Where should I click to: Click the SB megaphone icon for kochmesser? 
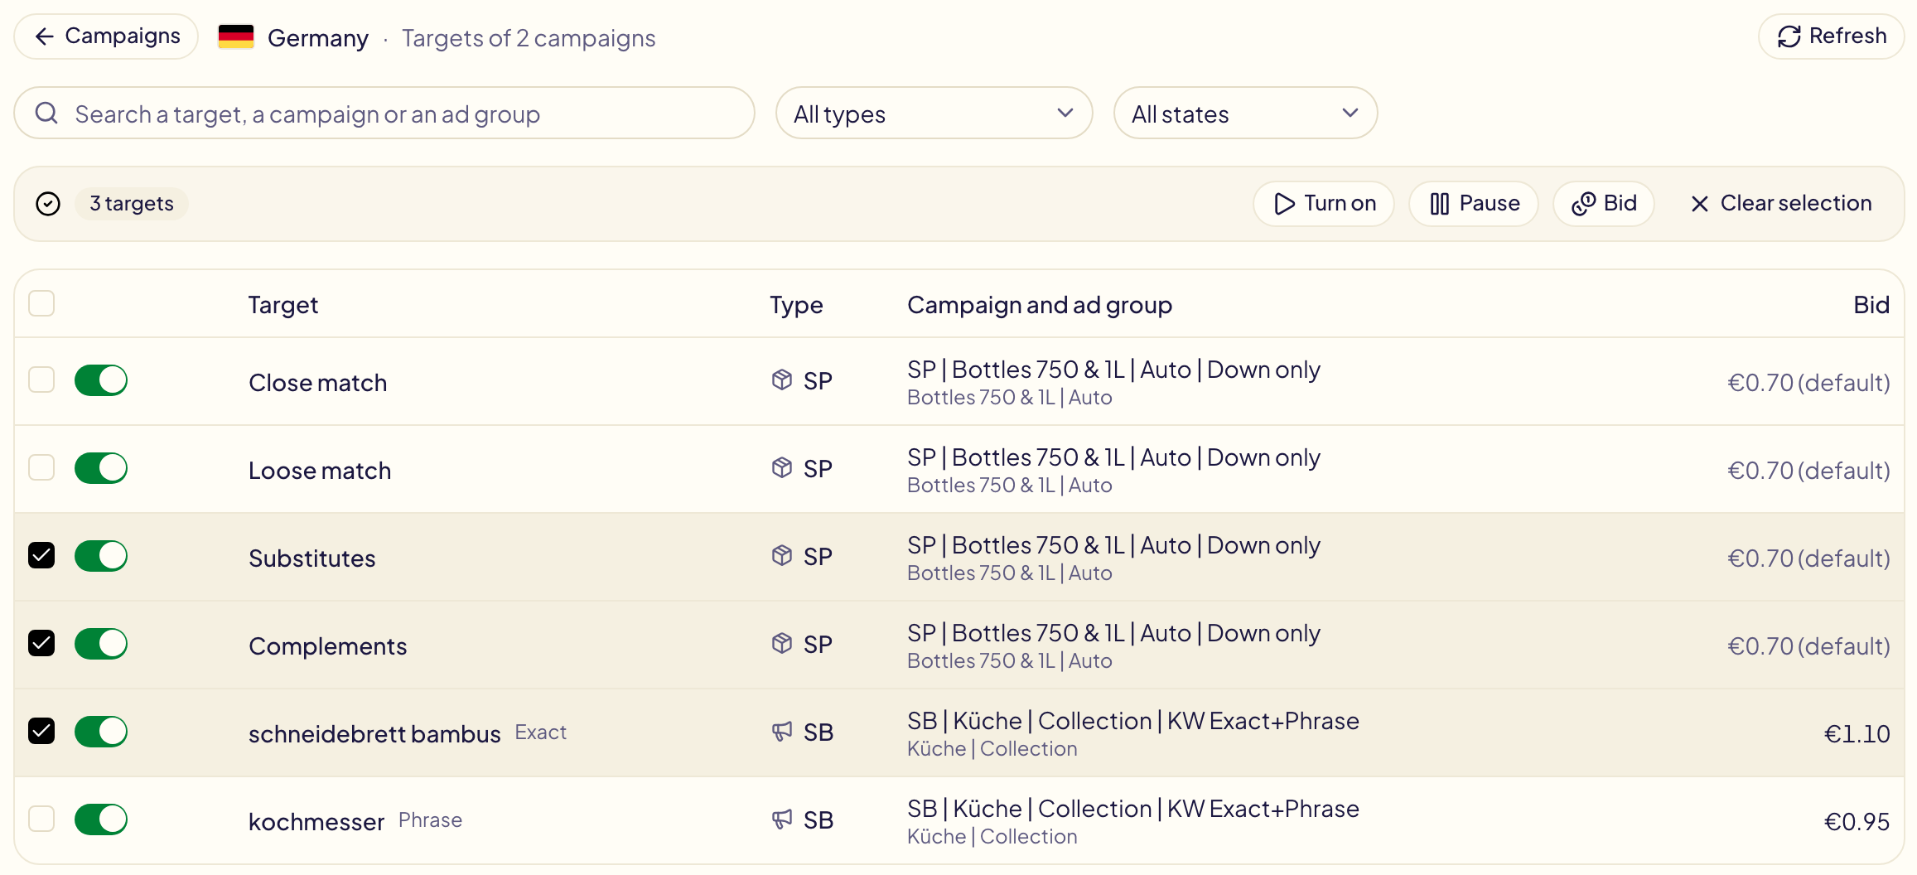coord(782,819)
